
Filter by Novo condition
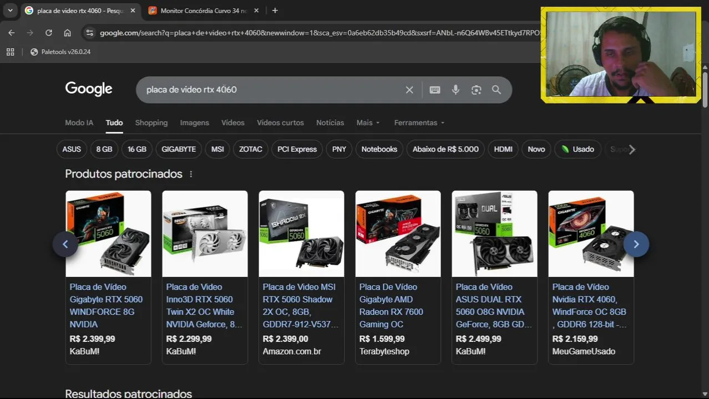(x=536, y=149)
